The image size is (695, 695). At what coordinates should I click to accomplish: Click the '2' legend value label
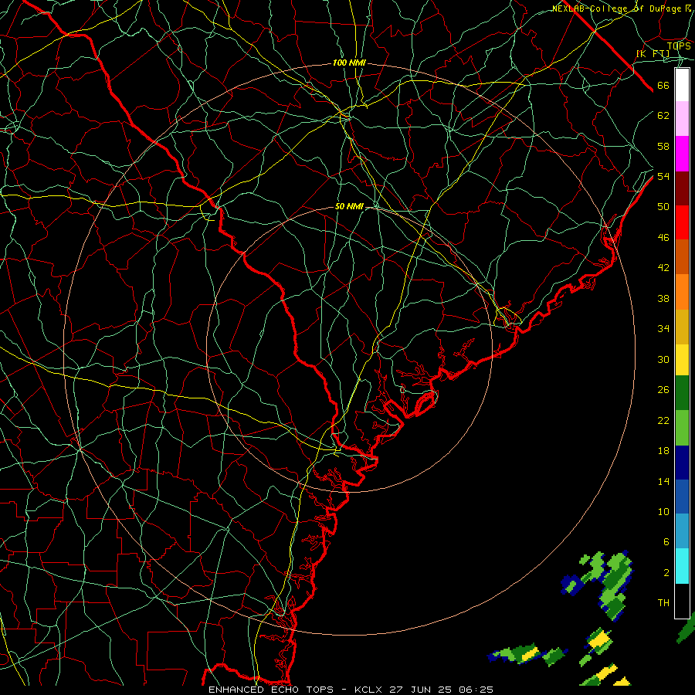pyautogui.click(x=666, y=573)
